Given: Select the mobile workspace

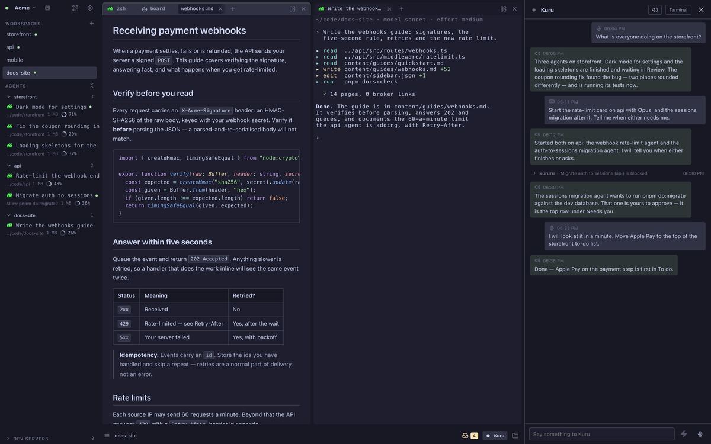Looking at the screenshot, I should point(50,60).
